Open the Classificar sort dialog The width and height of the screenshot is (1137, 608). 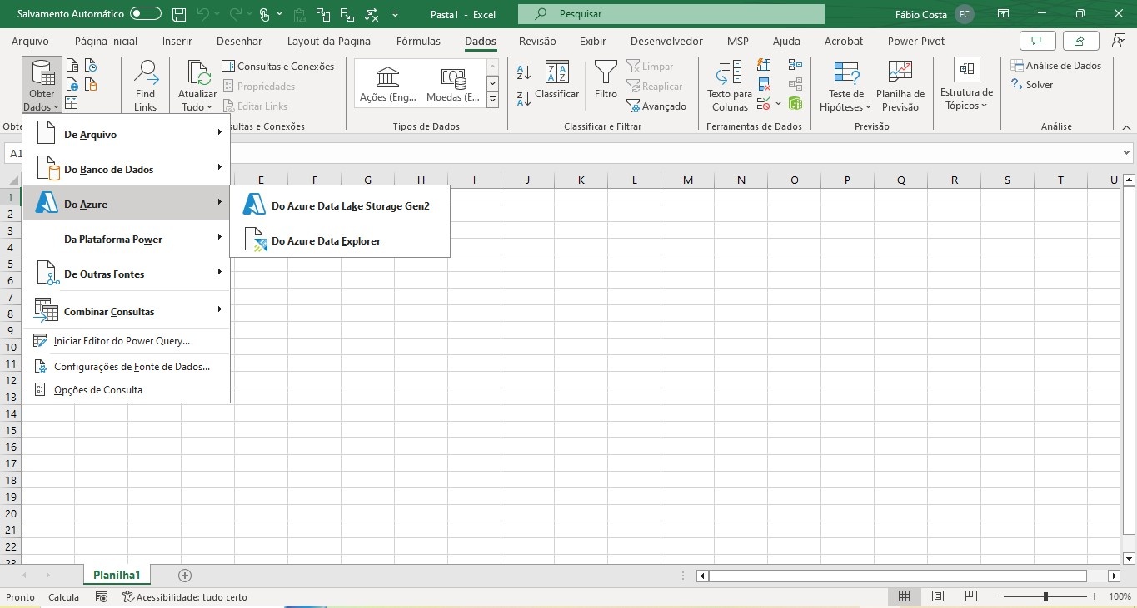[x=556, y=82]
